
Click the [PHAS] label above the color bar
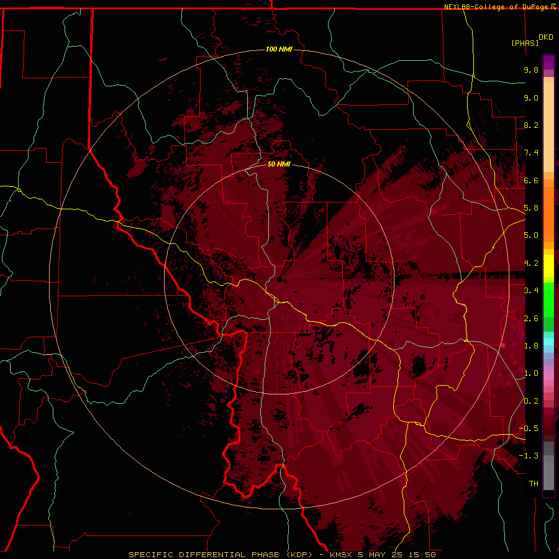point(525,43)
